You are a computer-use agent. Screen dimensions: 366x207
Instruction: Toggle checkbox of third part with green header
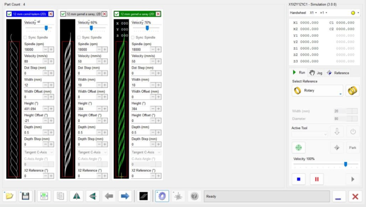(117, 14)
